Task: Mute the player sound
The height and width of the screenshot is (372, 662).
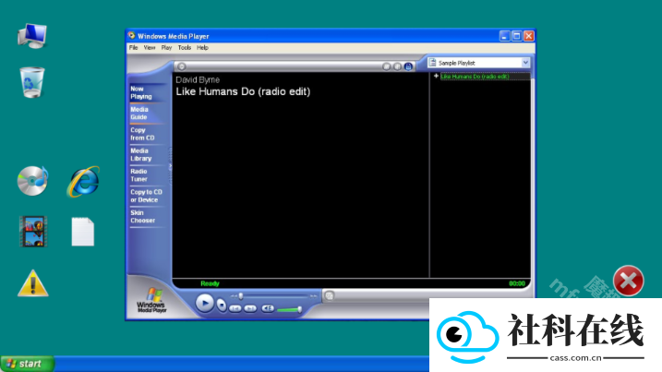Action: (268, 308)
